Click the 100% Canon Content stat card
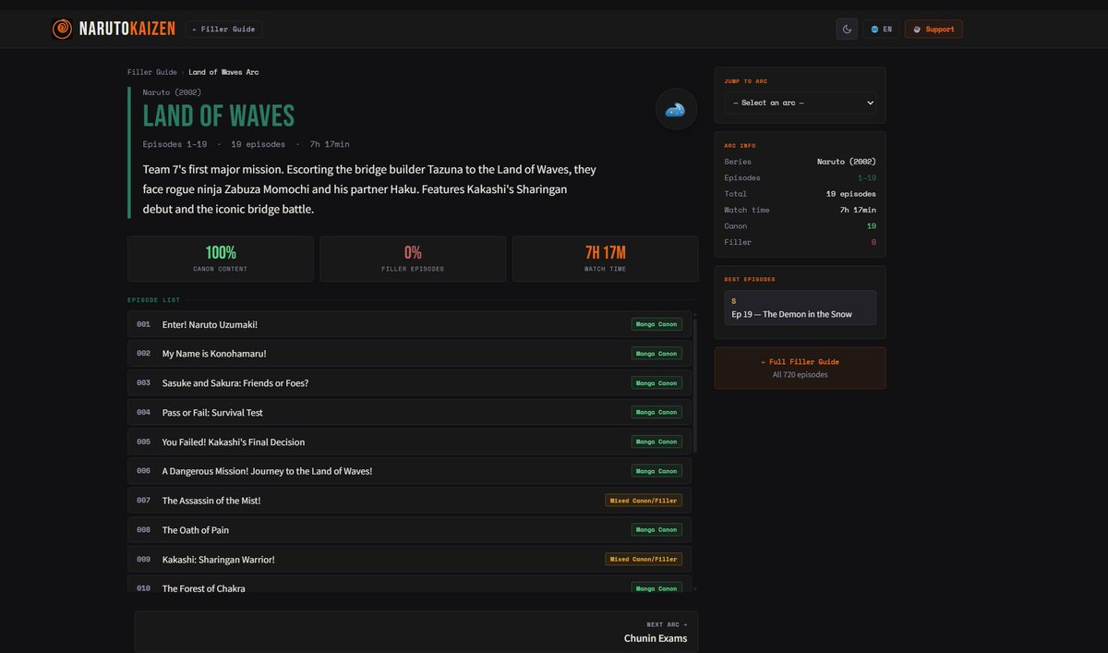Image resolution: width=1108 pixels, height=653 pixels. [x=221, y=259]
